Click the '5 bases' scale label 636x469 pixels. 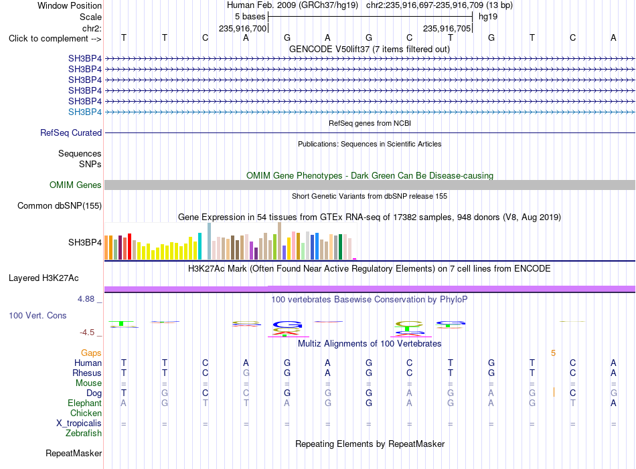click(250, 17)
